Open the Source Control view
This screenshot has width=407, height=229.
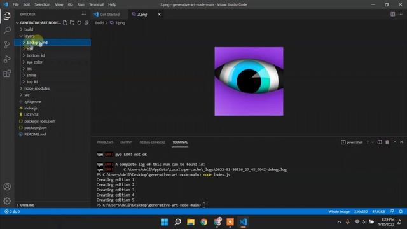[7, 45]
